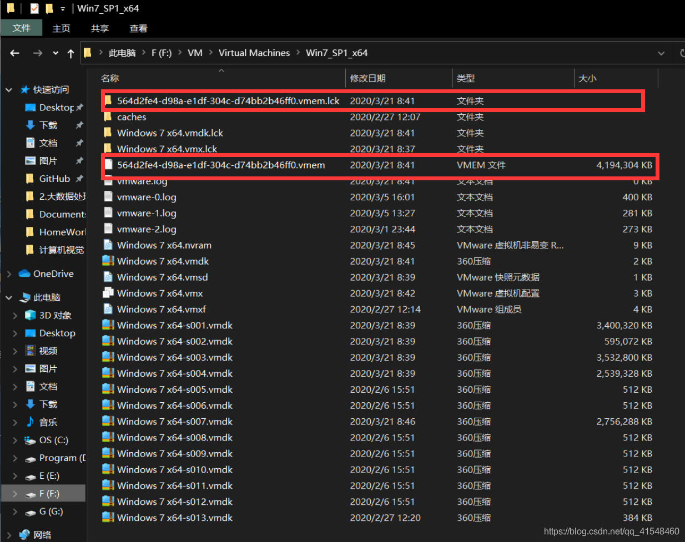Click the computer icon of 此电脑 in sidebar
This screenshot has height=542, width=685.
point(24,298)
